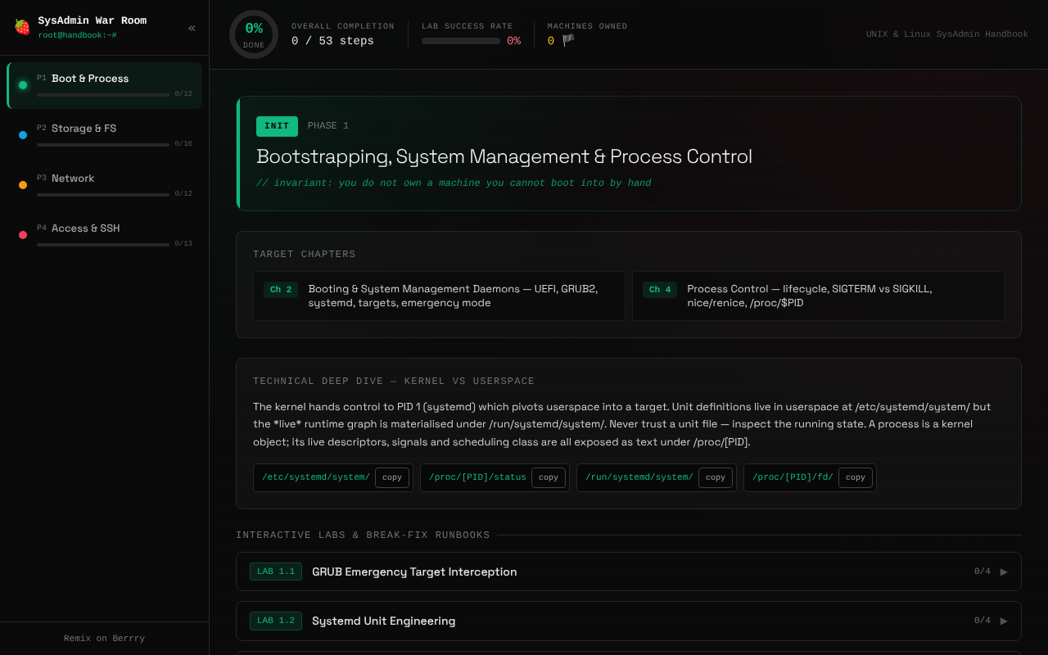
Task: Click the root@handbook:~# prompt text
Action: click(77, 35)
